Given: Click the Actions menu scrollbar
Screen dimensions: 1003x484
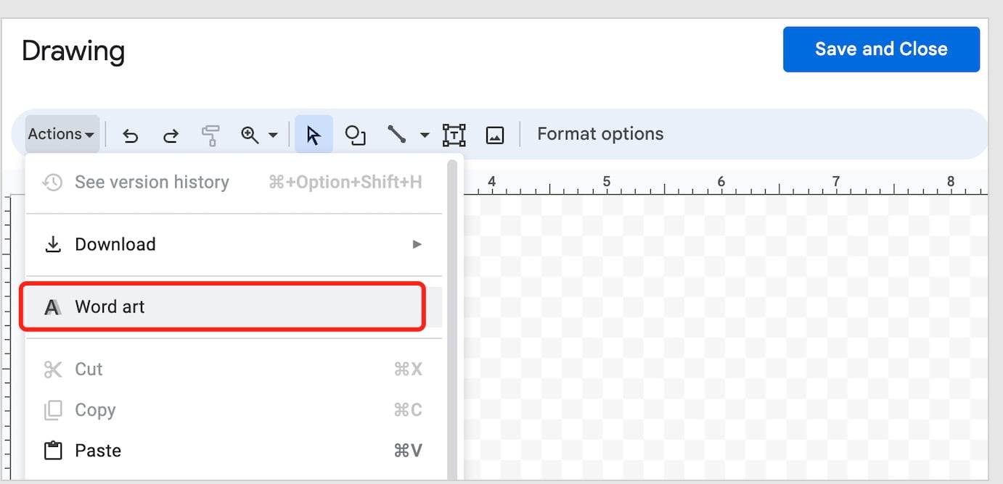Looking at the screenshot, I should click(452, 319).
